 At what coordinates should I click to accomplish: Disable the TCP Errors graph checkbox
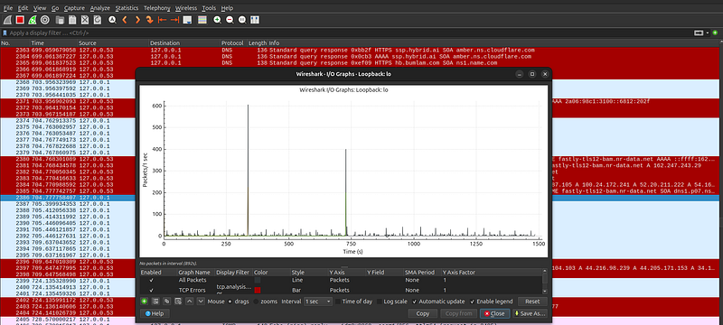point(151,290)
